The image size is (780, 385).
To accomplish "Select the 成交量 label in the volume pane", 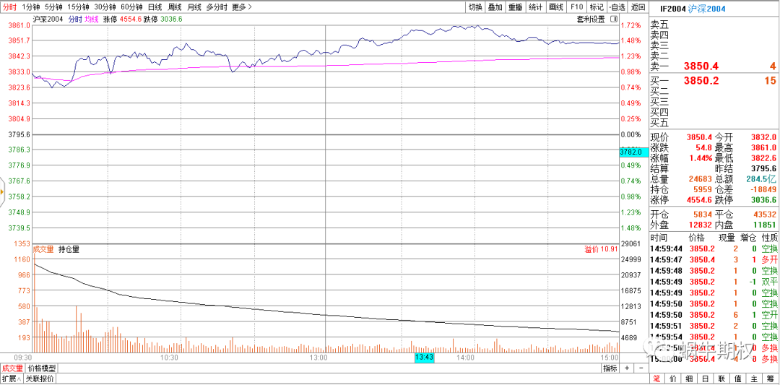I will click(x=43, y=249).
